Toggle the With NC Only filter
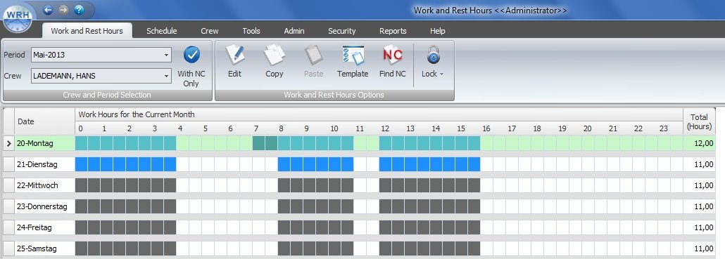This screenshot has width=725, height=259. (191, 66)
